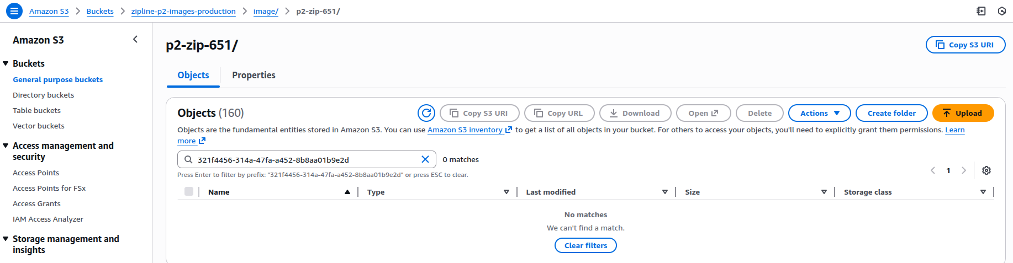This screenshot has height=263, width=1013.
Task: Collapse Access management and security section
Action: click(x=6, y=146)
